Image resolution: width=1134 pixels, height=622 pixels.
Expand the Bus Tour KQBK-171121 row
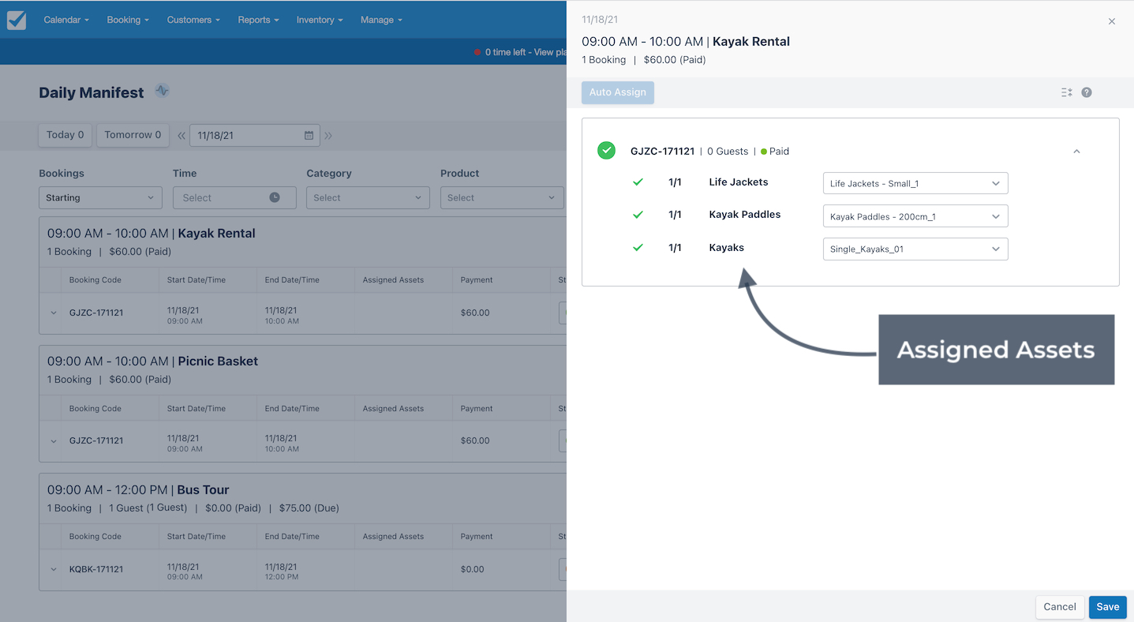[x=54, y=569]
